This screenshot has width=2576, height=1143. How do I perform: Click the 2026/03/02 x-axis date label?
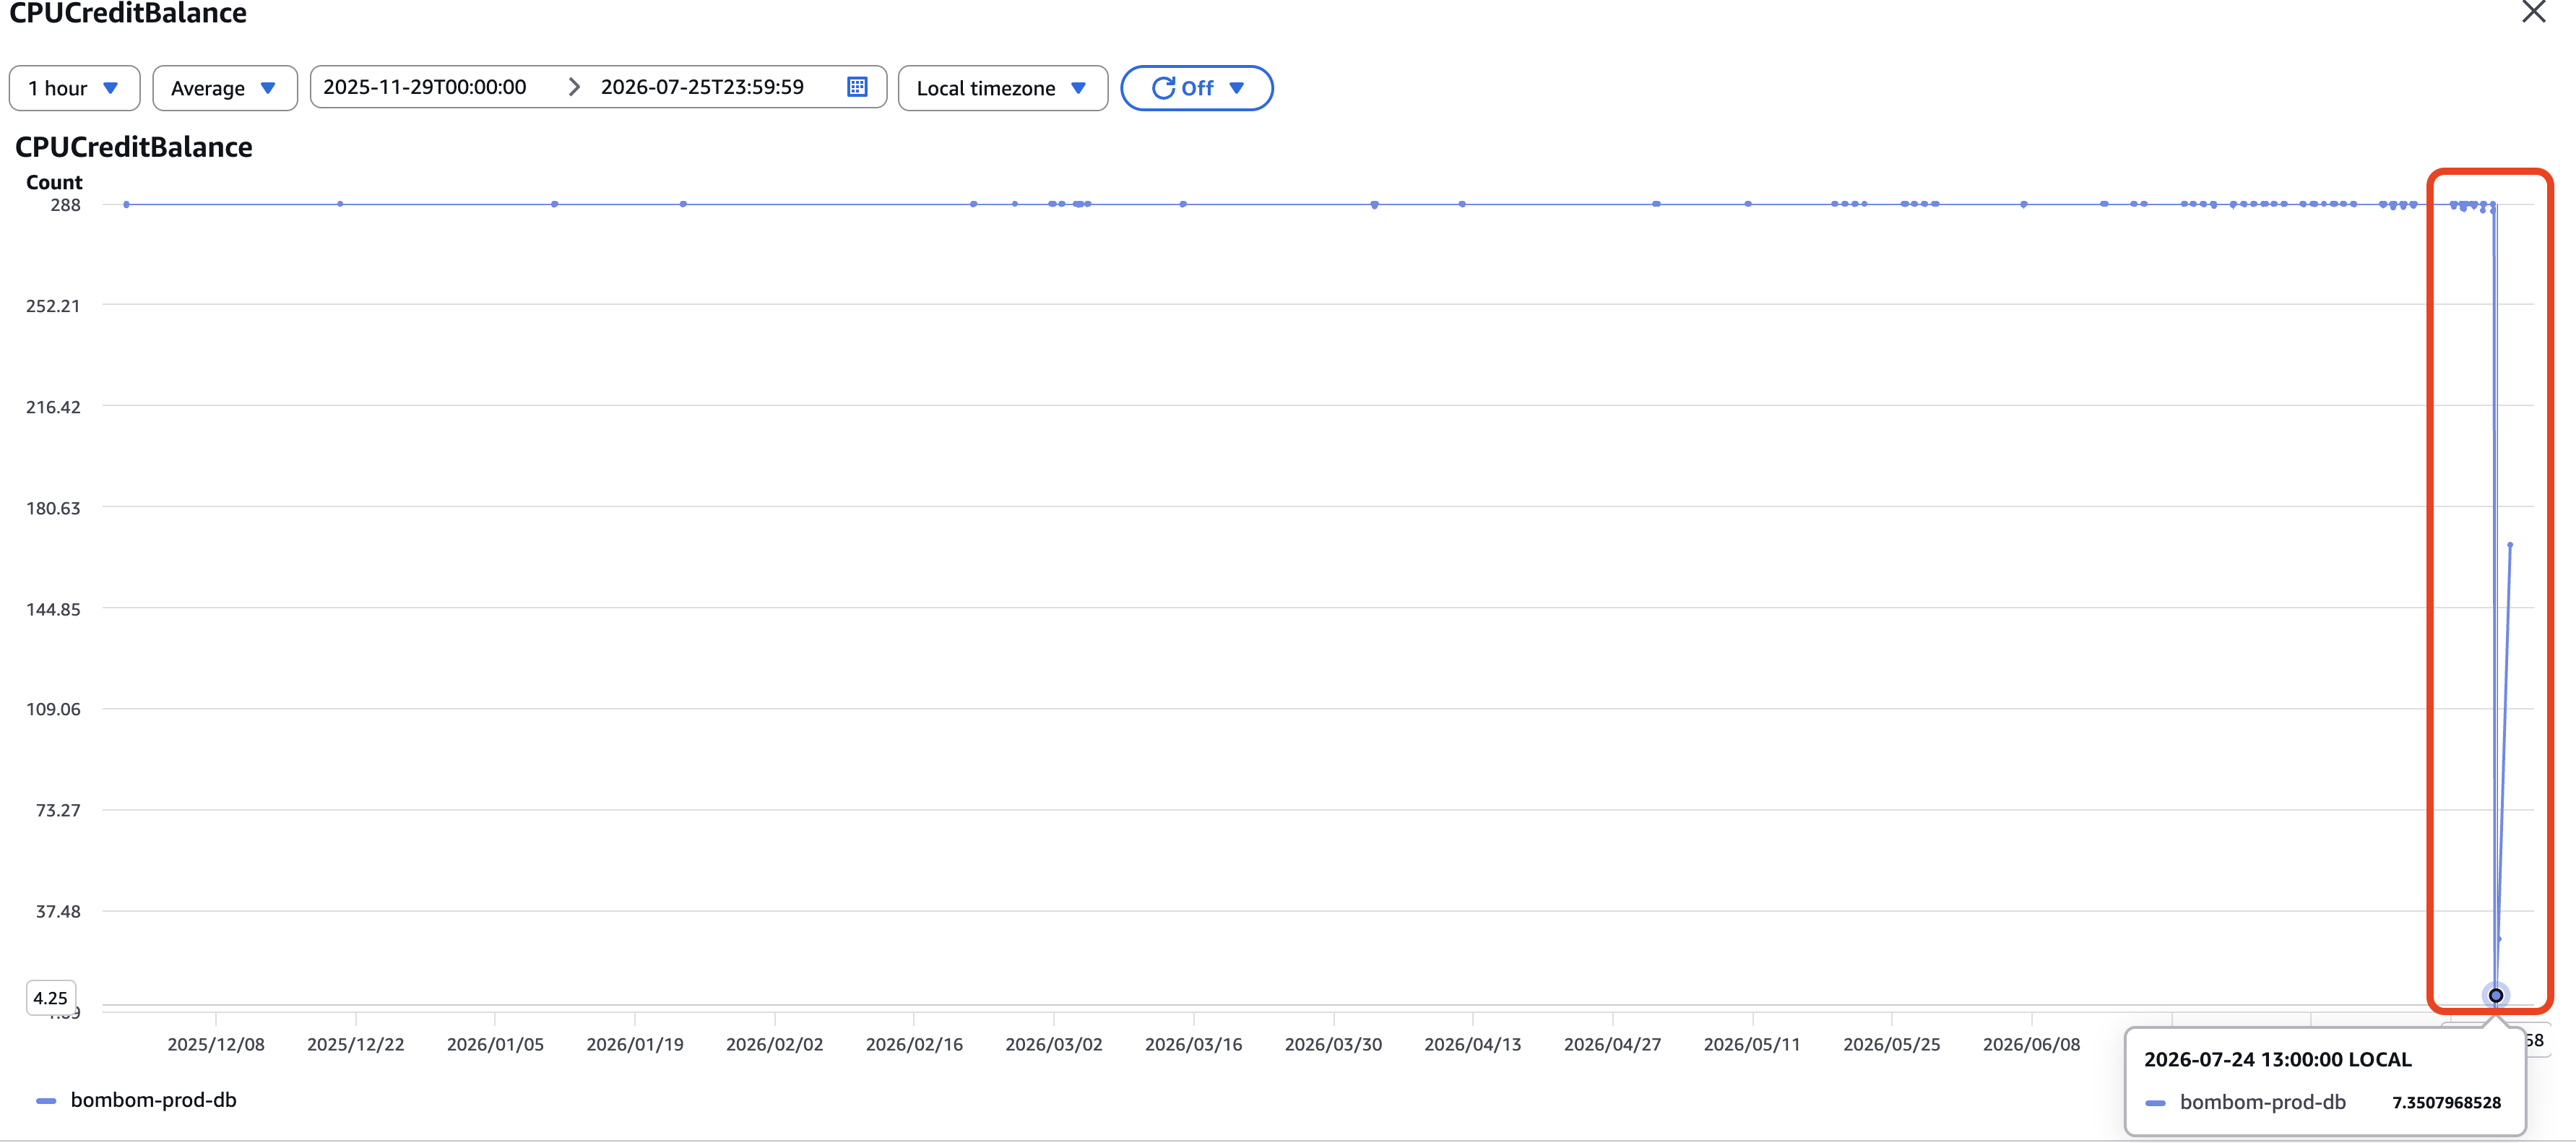coord(1054,1044)
